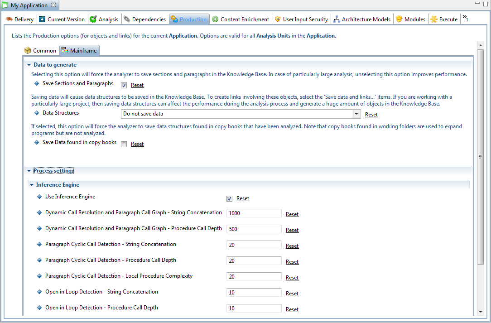Image resolution: width=491 pixels, height=323 pixels.
Task: Collapse the Inference Engine section
Action: coord(32,185)
